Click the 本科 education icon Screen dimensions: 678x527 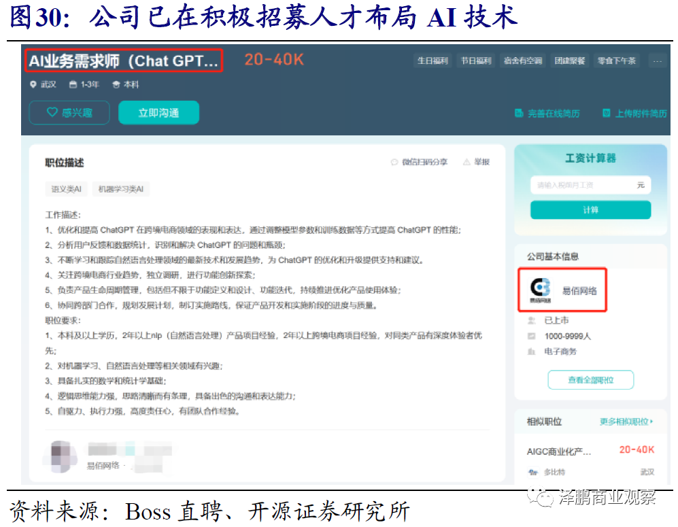[116, 85]
